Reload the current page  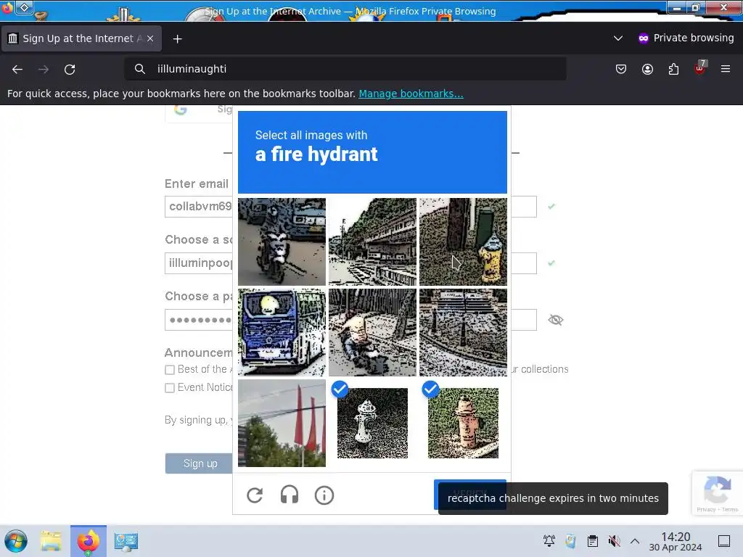click(70, 70)
